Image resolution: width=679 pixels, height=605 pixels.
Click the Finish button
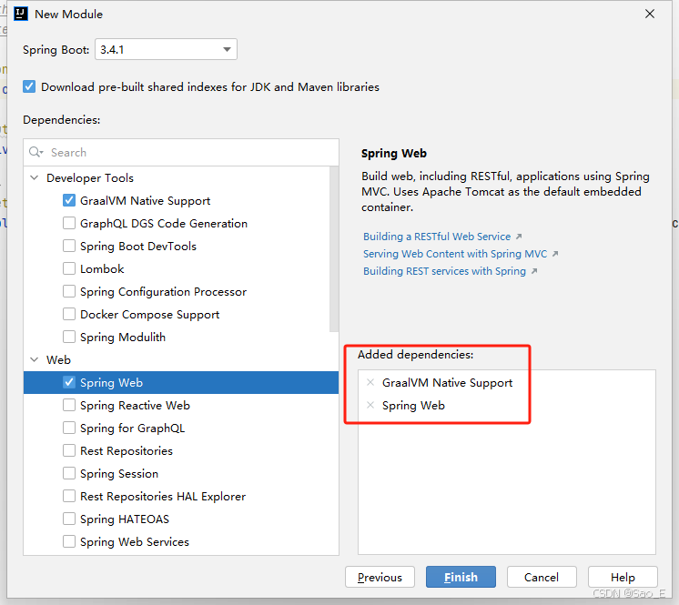[461, 577]
